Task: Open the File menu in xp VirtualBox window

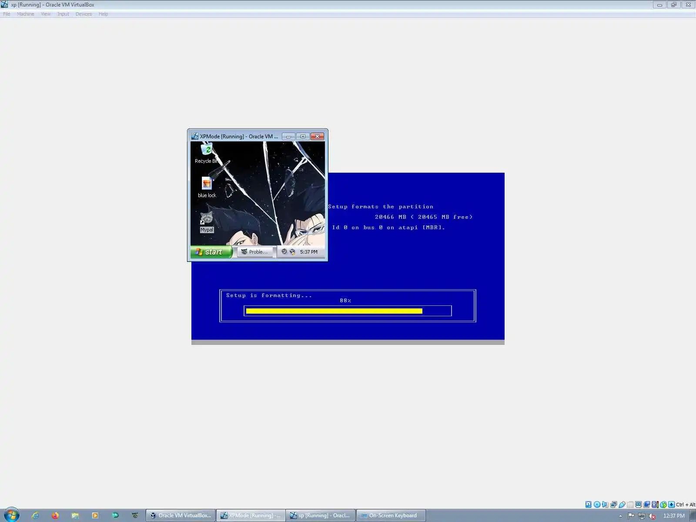Action: coord(7,14)
